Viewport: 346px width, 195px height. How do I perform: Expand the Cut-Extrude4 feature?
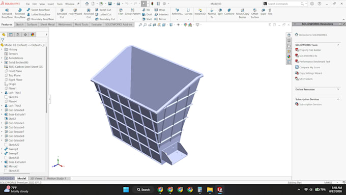[x=2, y=110]
